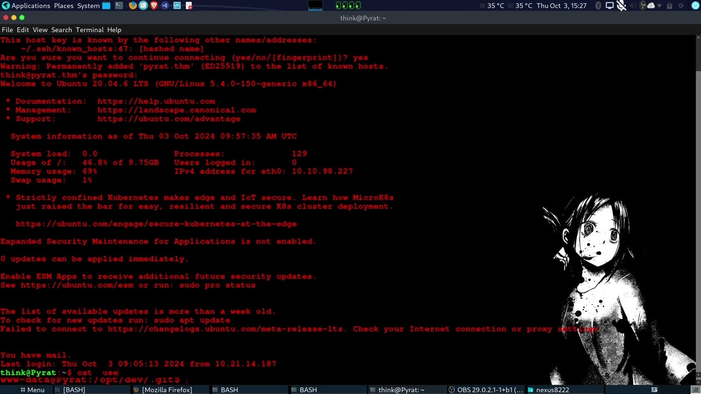Open document editor launcher in panel
Image resolution: width=701 pixels, height=394 pixels.
pyautogui.click(x=189, y=5)
